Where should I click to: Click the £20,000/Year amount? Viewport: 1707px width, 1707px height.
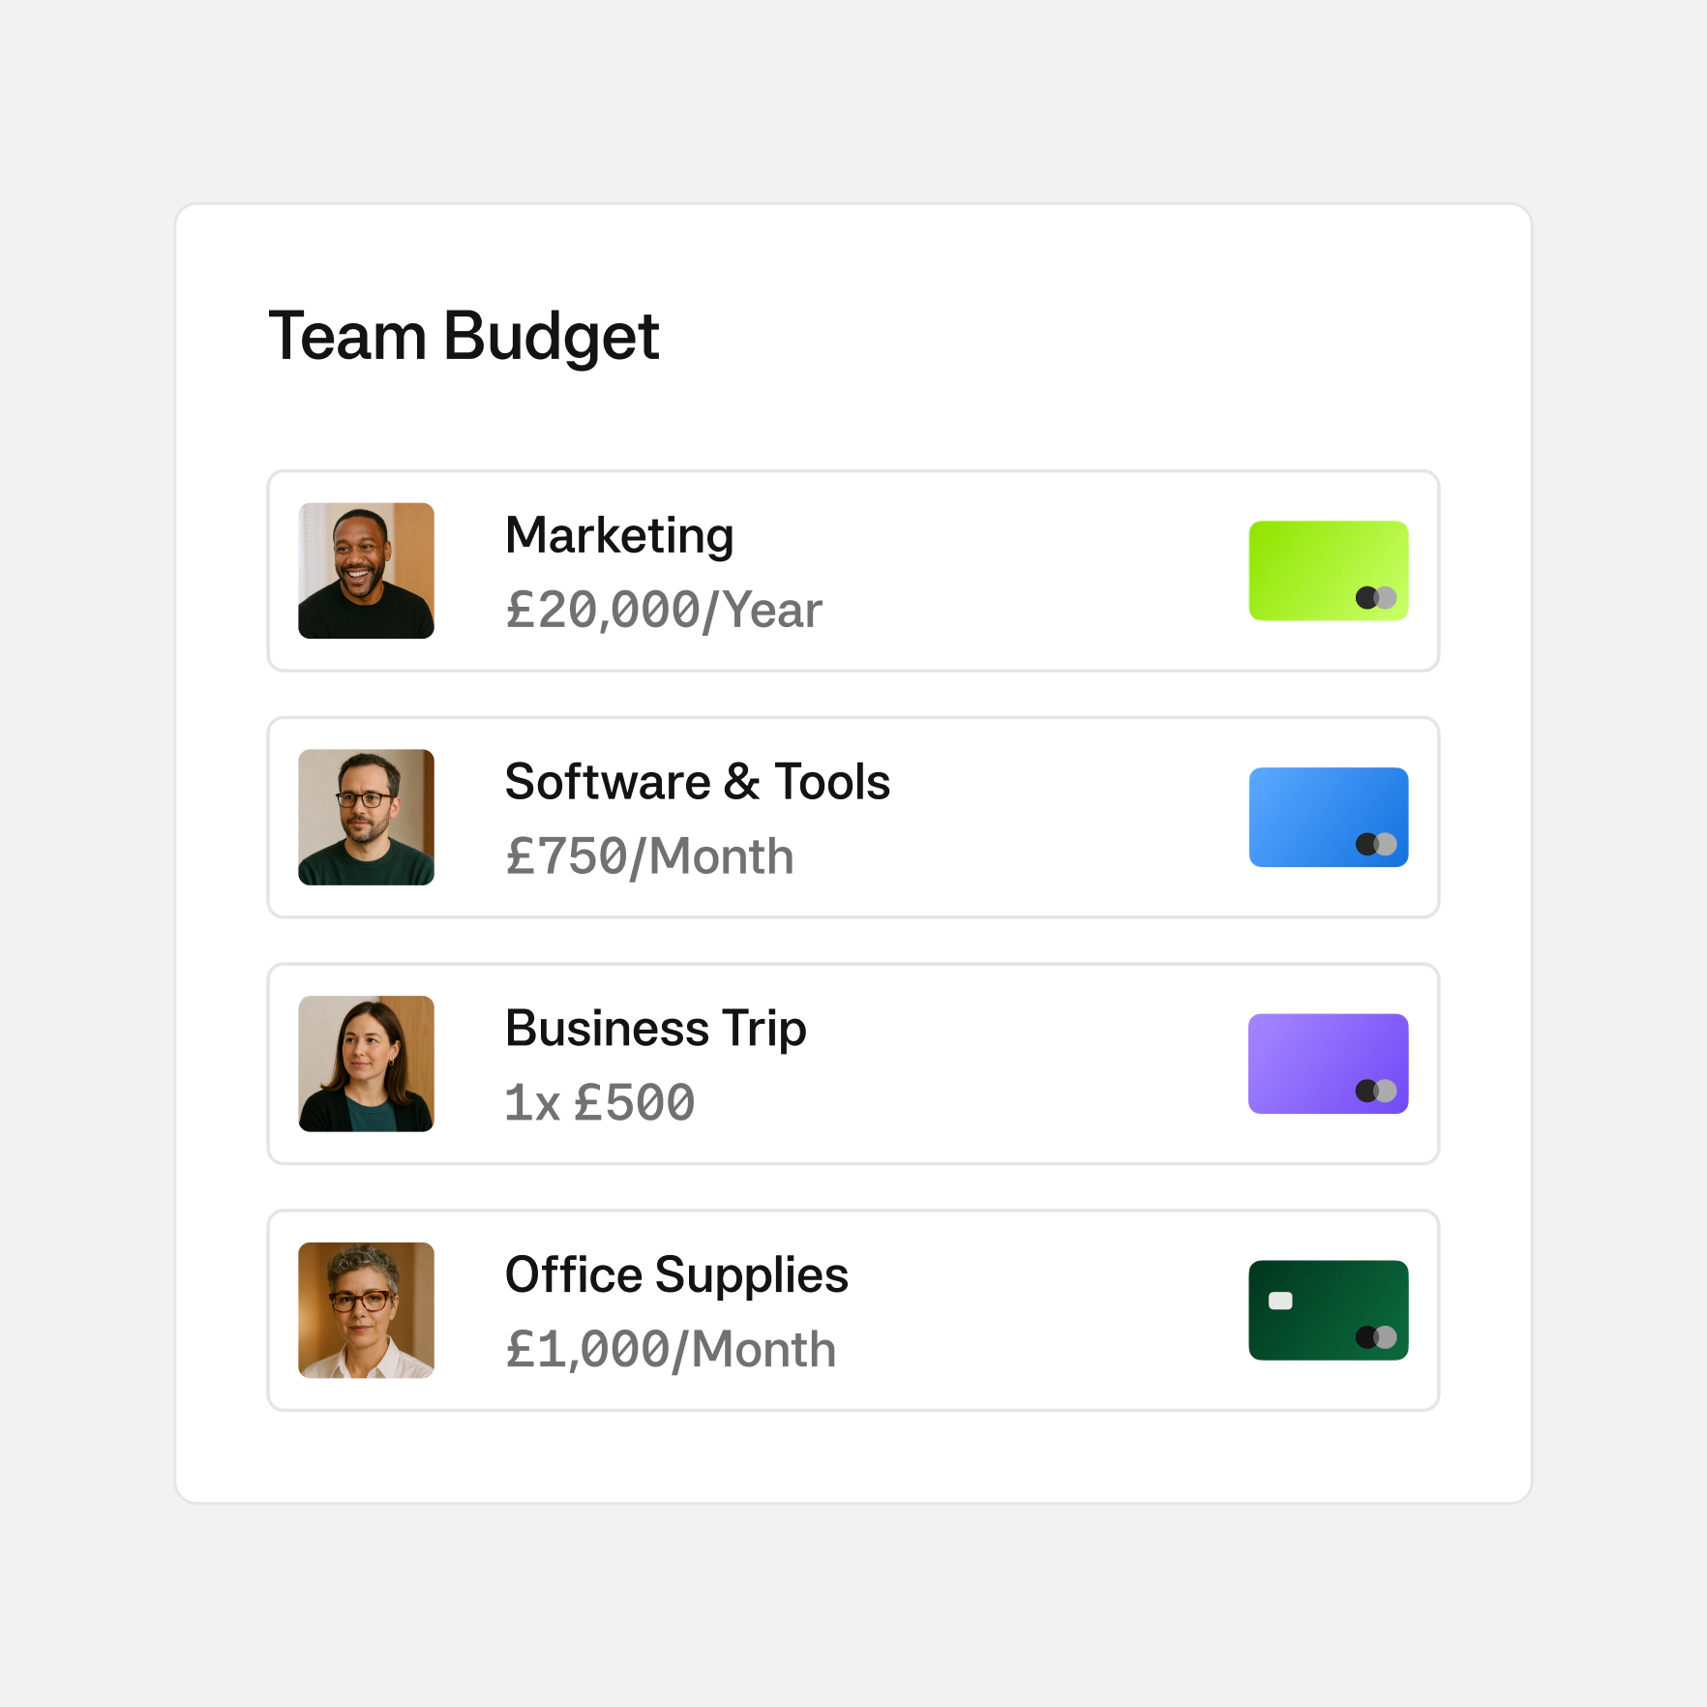pos(664,611)
